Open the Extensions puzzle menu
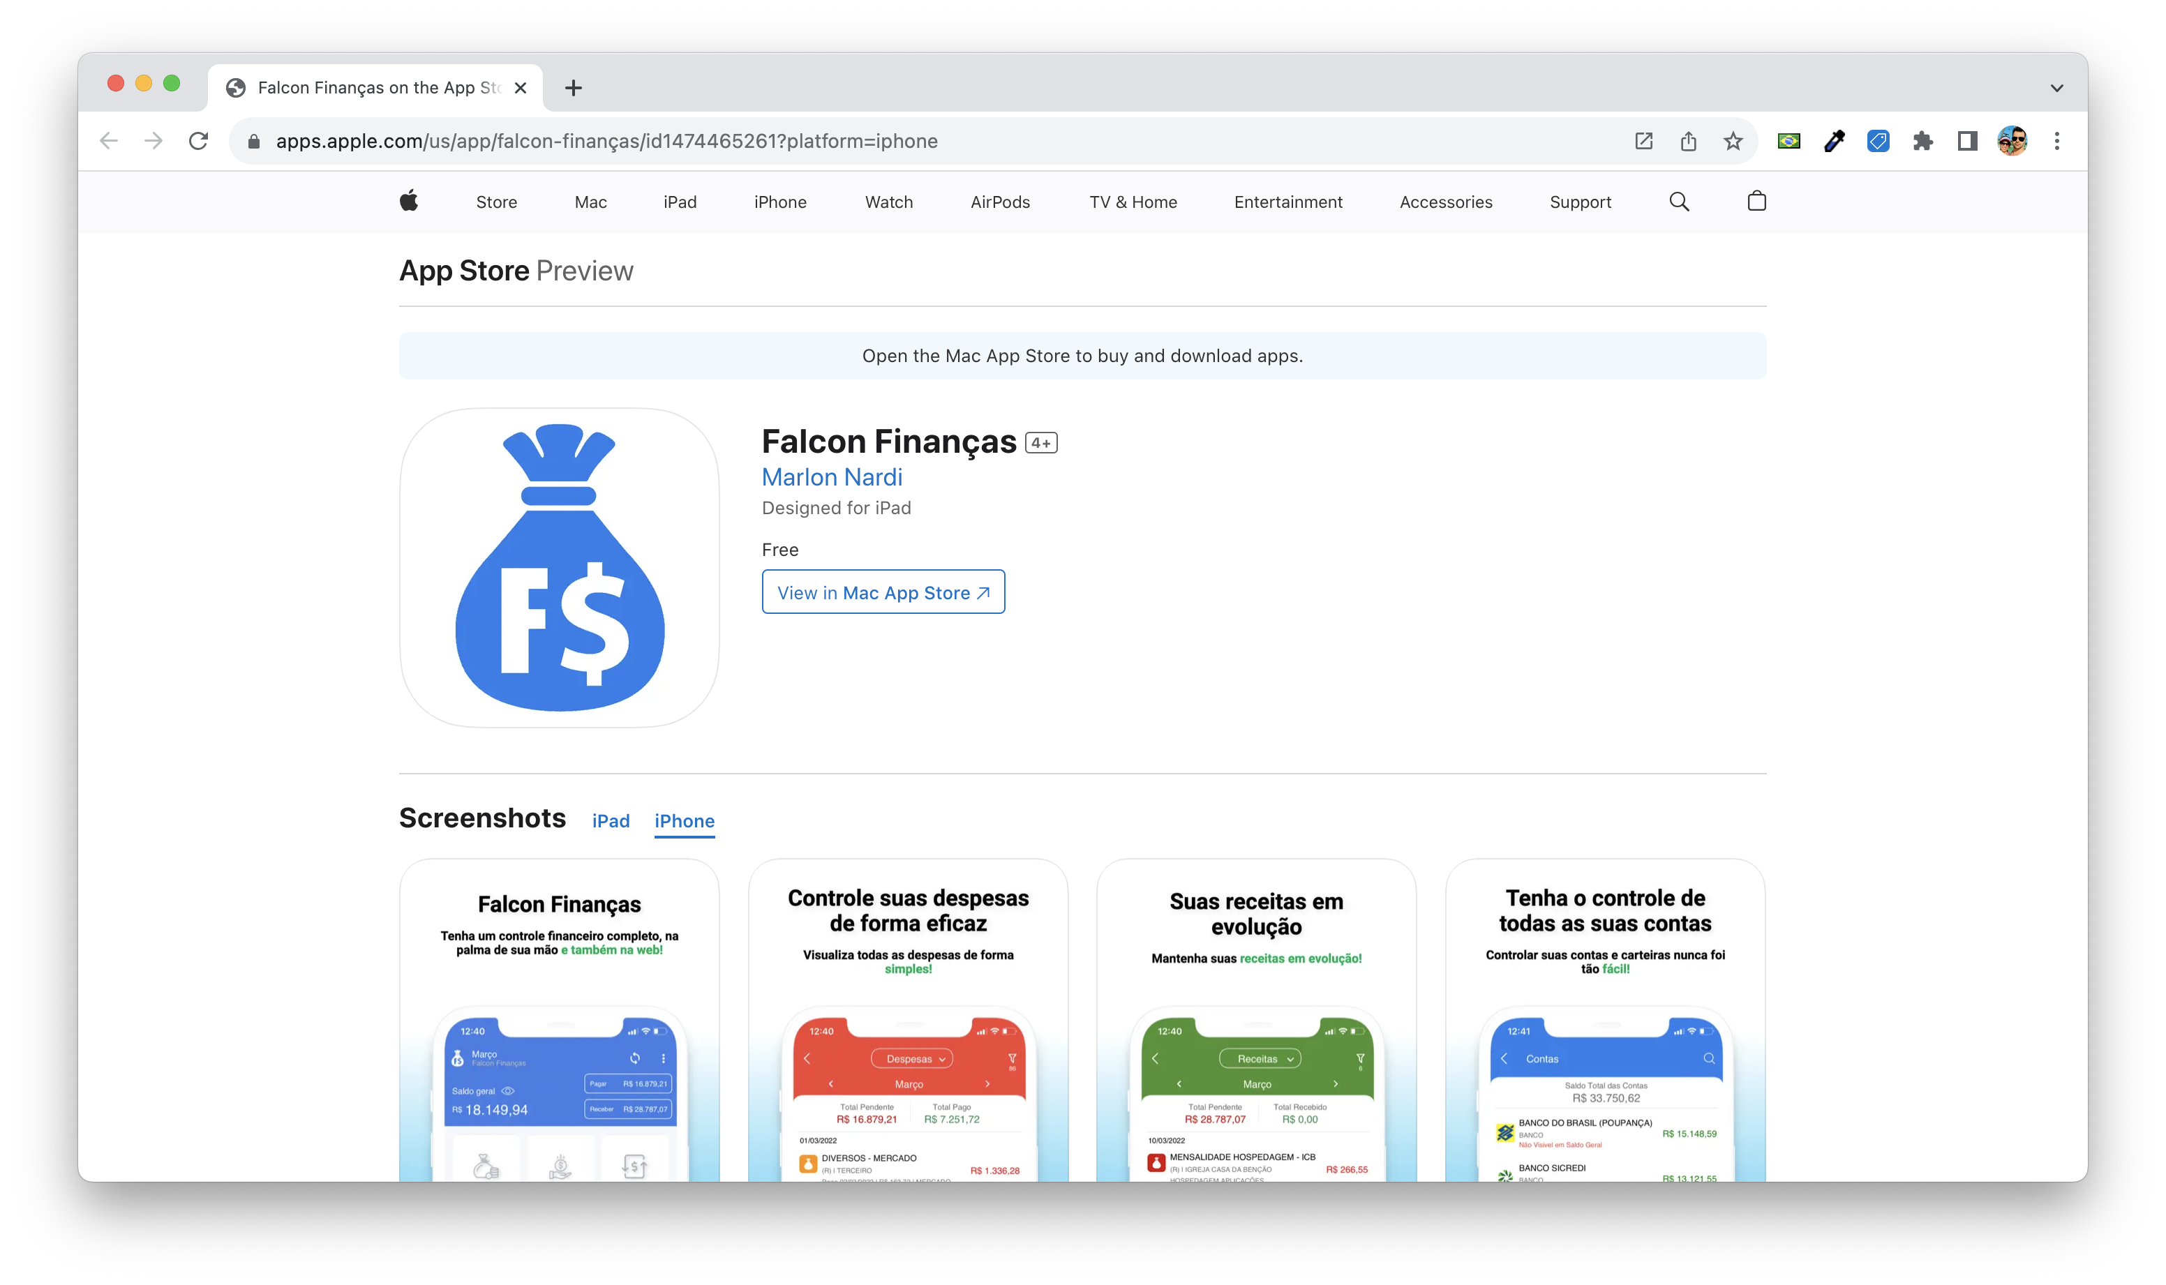The image size is (2166, 1285). (x=1922, y=141)
